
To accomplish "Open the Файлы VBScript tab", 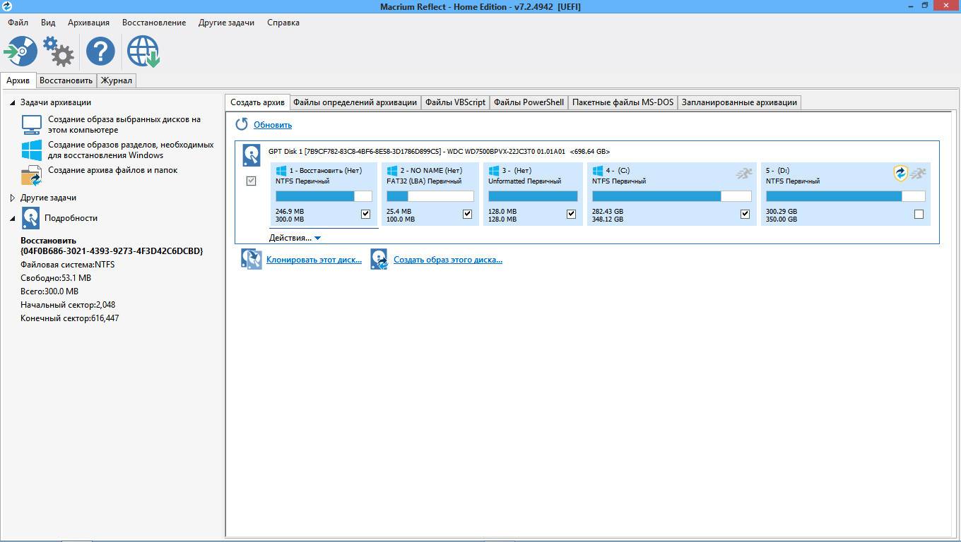I will (x=456, y=102).
